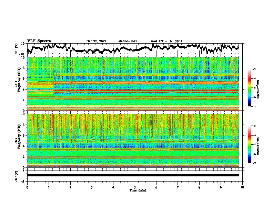Click the time axis tick label '7'

(x=178, y=187)
